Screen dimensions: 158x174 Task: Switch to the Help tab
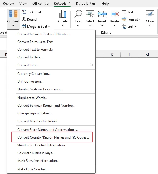[105, 4]
